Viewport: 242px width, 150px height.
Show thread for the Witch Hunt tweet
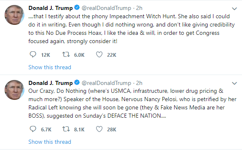(50, 67)
